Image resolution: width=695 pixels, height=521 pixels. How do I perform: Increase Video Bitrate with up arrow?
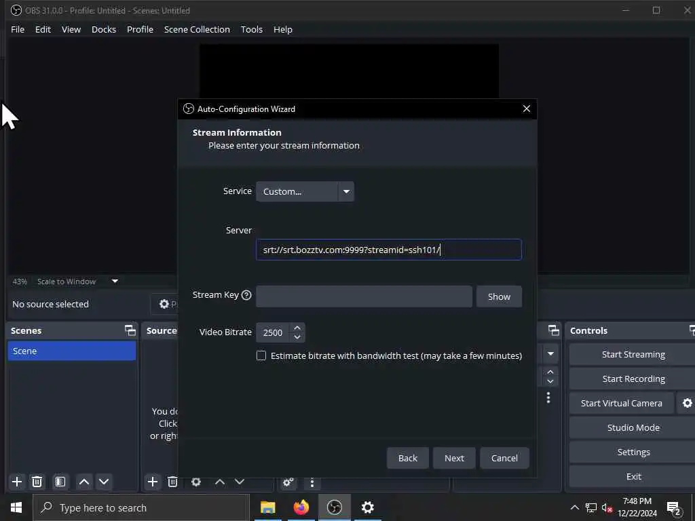point(297,328)
